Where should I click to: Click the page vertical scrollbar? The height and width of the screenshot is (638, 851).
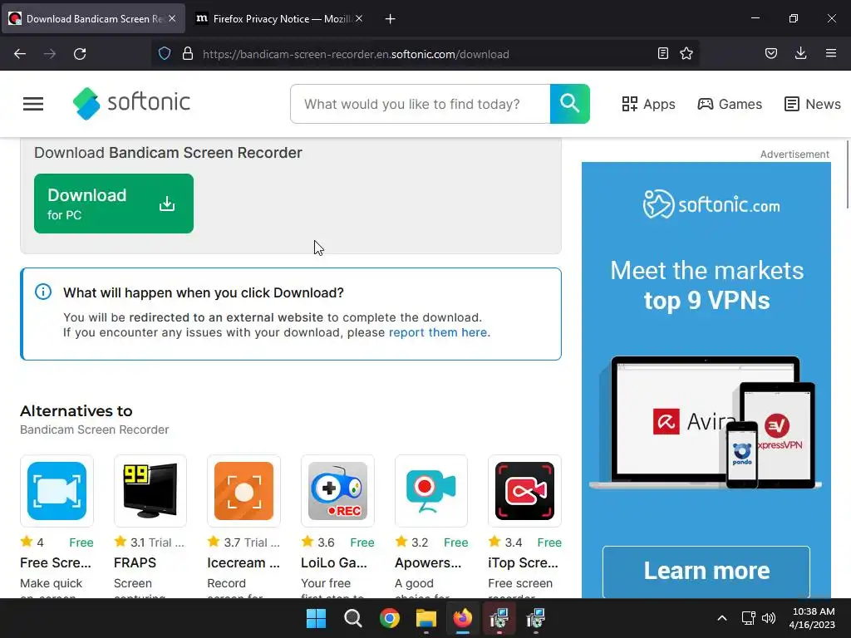(847, 174)
